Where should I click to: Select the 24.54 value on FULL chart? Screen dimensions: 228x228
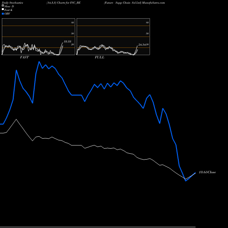142,45
